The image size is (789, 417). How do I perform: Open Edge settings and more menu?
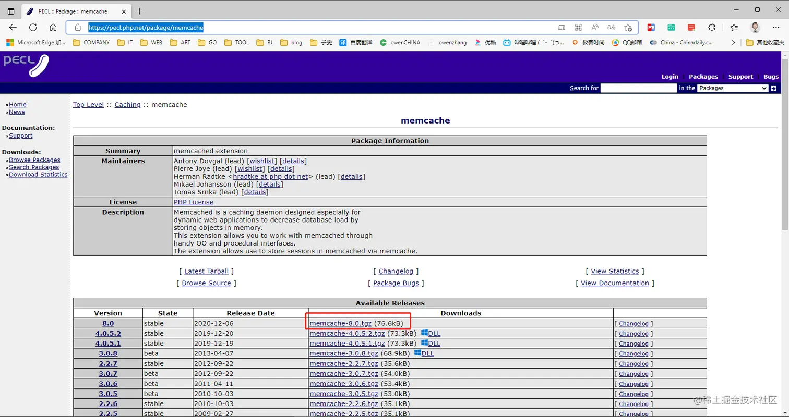(x=775, y=28)
